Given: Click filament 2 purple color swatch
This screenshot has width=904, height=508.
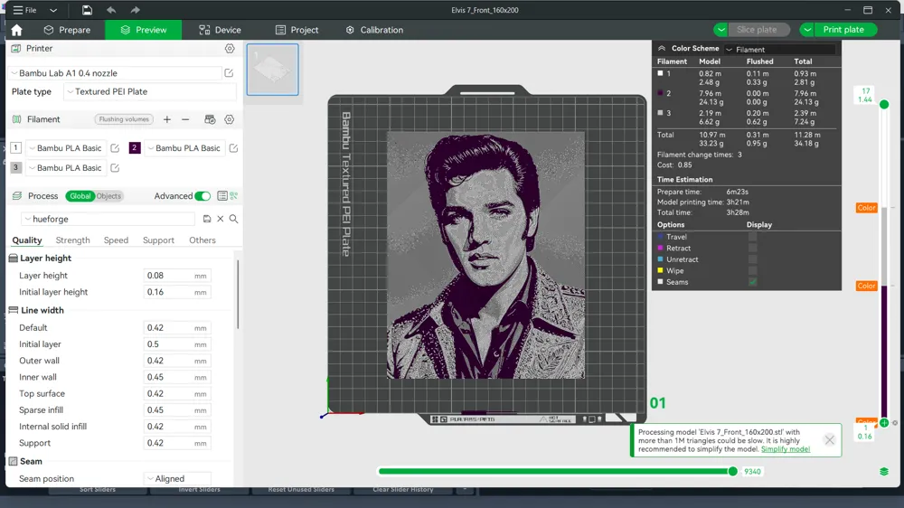Looking at the screenshot, I should click(135, 148).
